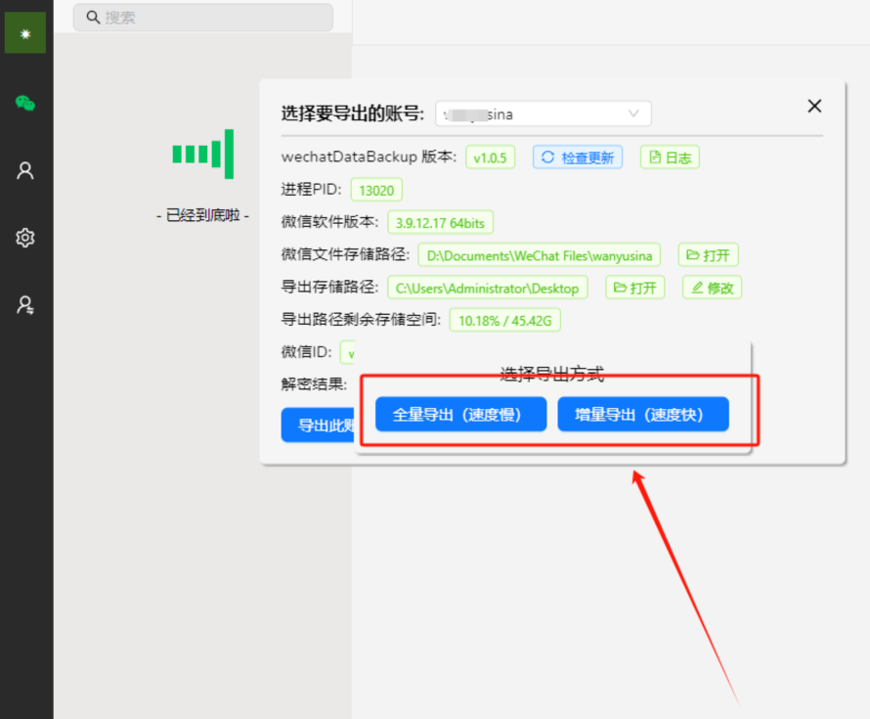This screenshot has height=719, width=870.
Task: Open the 日志 log button
Action: coord(670,157)
